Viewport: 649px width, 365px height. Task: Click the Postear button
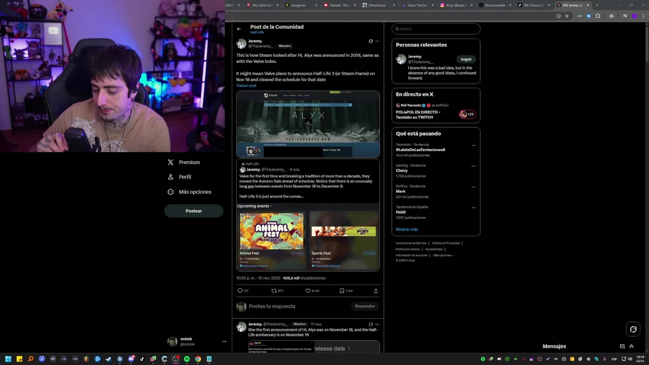[194, 211]
